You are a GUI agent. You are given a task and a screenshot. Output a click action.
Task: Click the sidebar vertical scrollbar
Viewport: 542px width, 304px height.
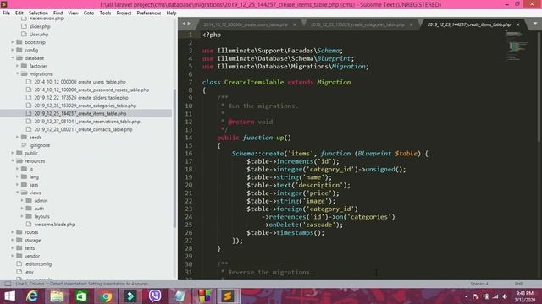(x=174, y=158)
